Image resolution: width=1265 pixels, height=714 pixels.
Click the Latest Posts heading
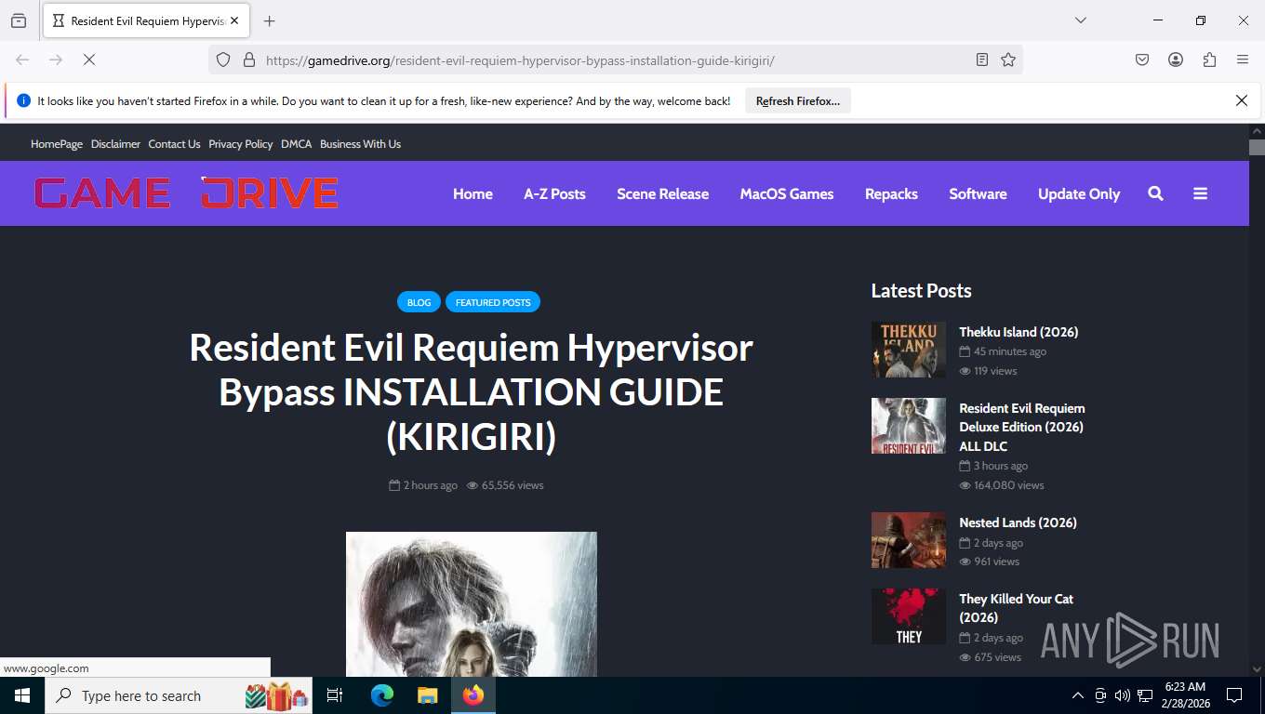pyautogui.click(x=921, y=291)
